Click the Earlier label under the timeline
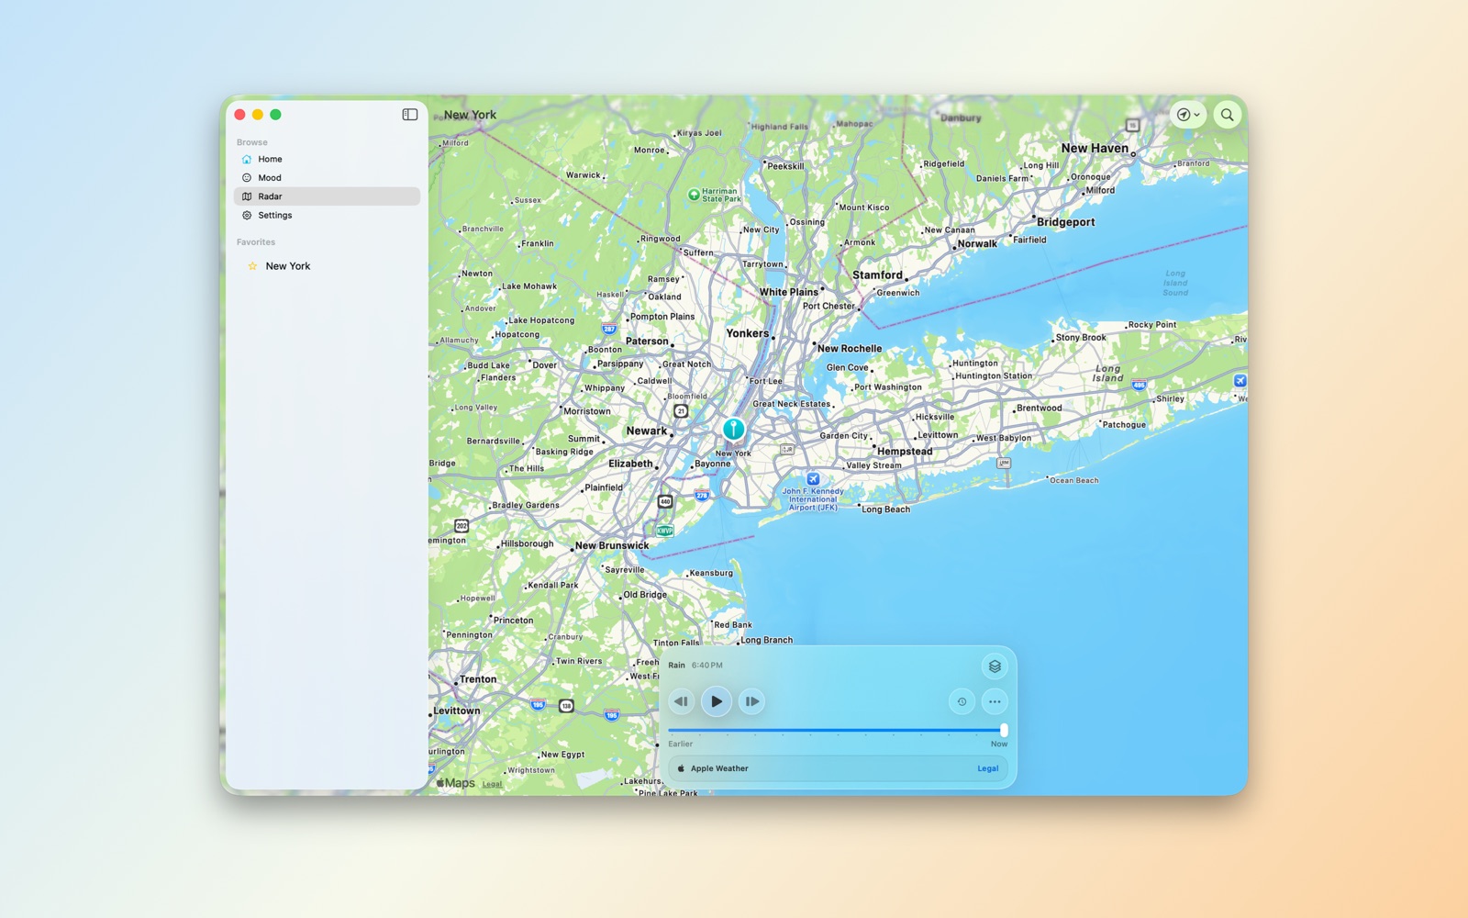 click(681, 744)
